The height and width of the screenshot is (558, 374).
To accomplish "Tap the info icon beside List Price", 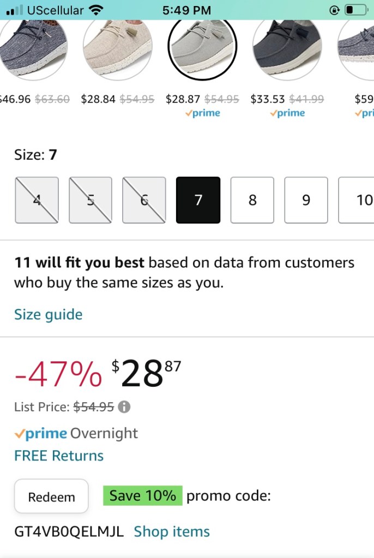I will [x=124, y=407].
